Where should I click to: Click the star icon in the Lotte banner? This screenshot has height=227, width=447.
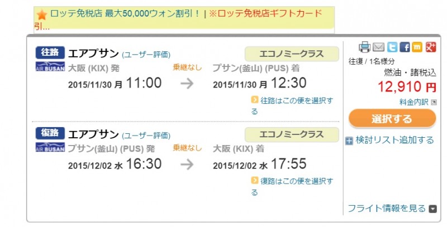pyautogui.click(x=41, y=15)
